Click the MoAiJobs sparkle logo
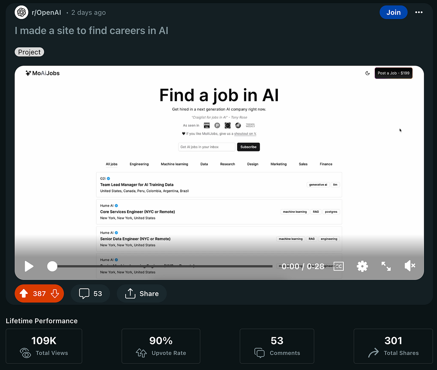The width and height of the screenshot is (437, 370). tap(28, 73)
